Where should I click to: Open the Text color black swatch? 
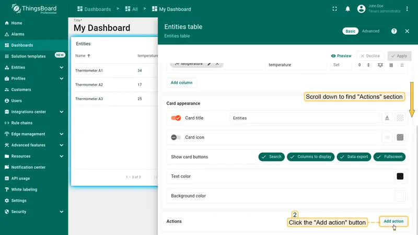400,177
